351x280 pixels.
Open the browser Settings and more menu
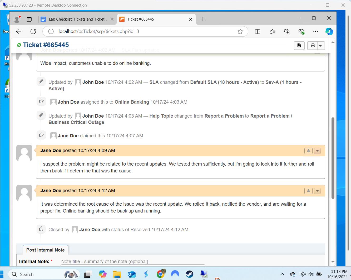click(315, 32)
